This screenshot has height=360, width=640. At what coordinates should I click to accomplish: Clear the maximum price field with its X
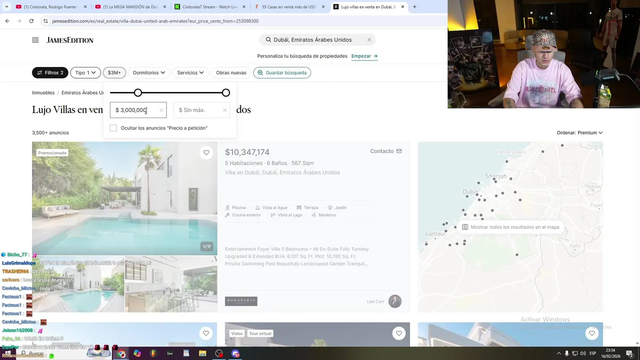[x=224, y=110]
